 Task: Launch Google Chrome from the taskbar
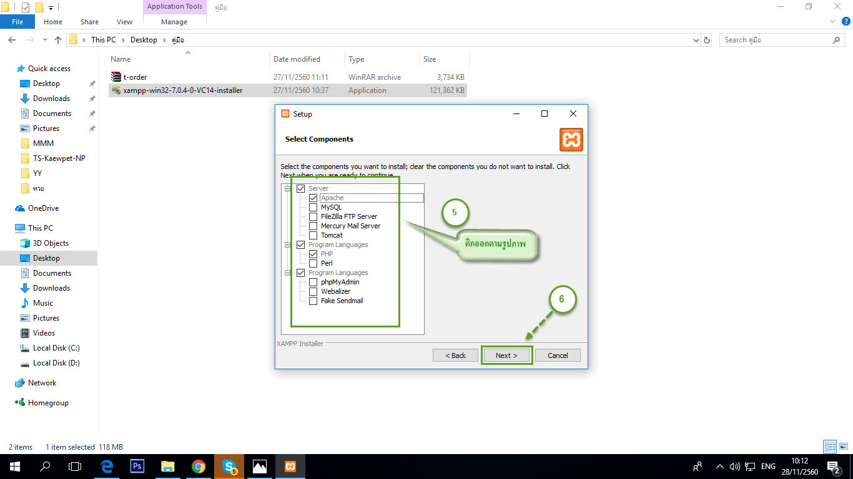199,466
